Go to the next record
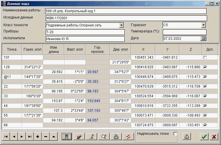The width and height of the screenshot is (221, 145). click(x=22, y=136)
